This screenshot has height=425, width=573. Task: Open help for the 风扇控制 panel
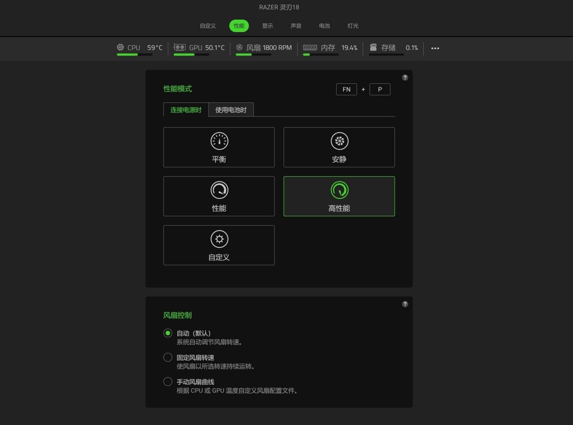click(x=405, y=304)
